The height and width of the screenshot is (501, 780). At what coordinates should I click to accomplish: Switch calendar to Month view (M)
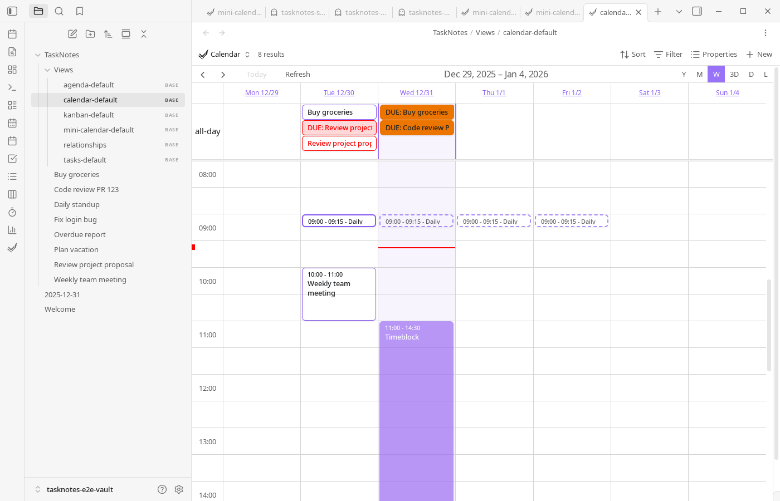pos(699,75)
